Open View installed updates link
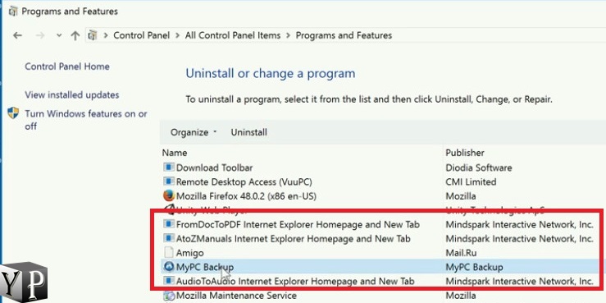Screen dimensions: 606x303 click(72, 94)
